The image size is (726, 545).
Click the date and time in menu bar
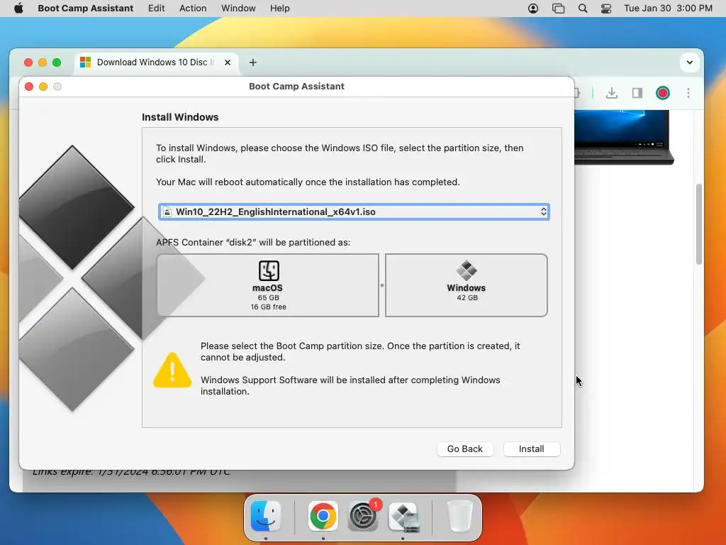coord(668,9)
